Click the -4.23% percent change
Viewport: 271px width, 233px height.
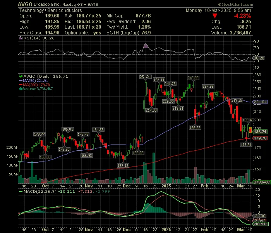[242, 16]
